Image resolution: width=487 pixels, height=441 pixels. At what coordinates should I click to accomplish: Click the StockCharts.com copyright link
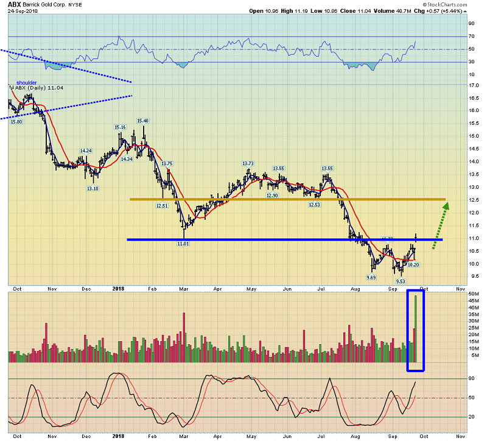445,4
